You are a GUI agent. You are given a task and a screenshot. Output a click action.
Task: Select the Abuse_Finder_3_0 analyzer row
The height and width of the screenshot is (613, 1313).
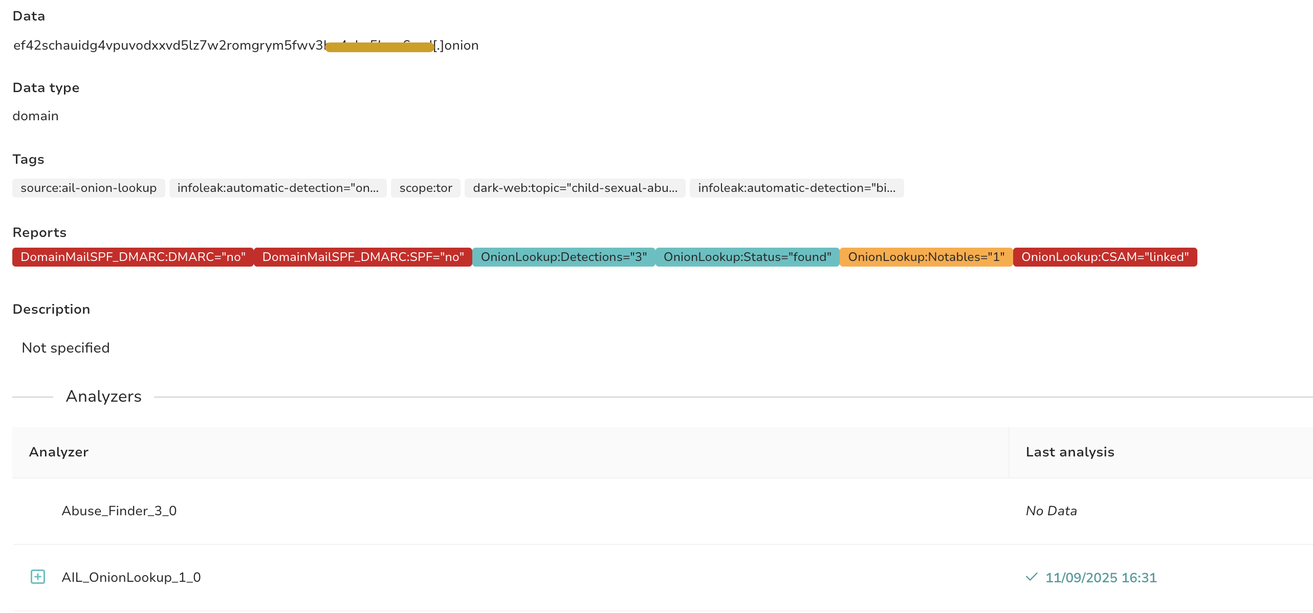pos(119,511)
